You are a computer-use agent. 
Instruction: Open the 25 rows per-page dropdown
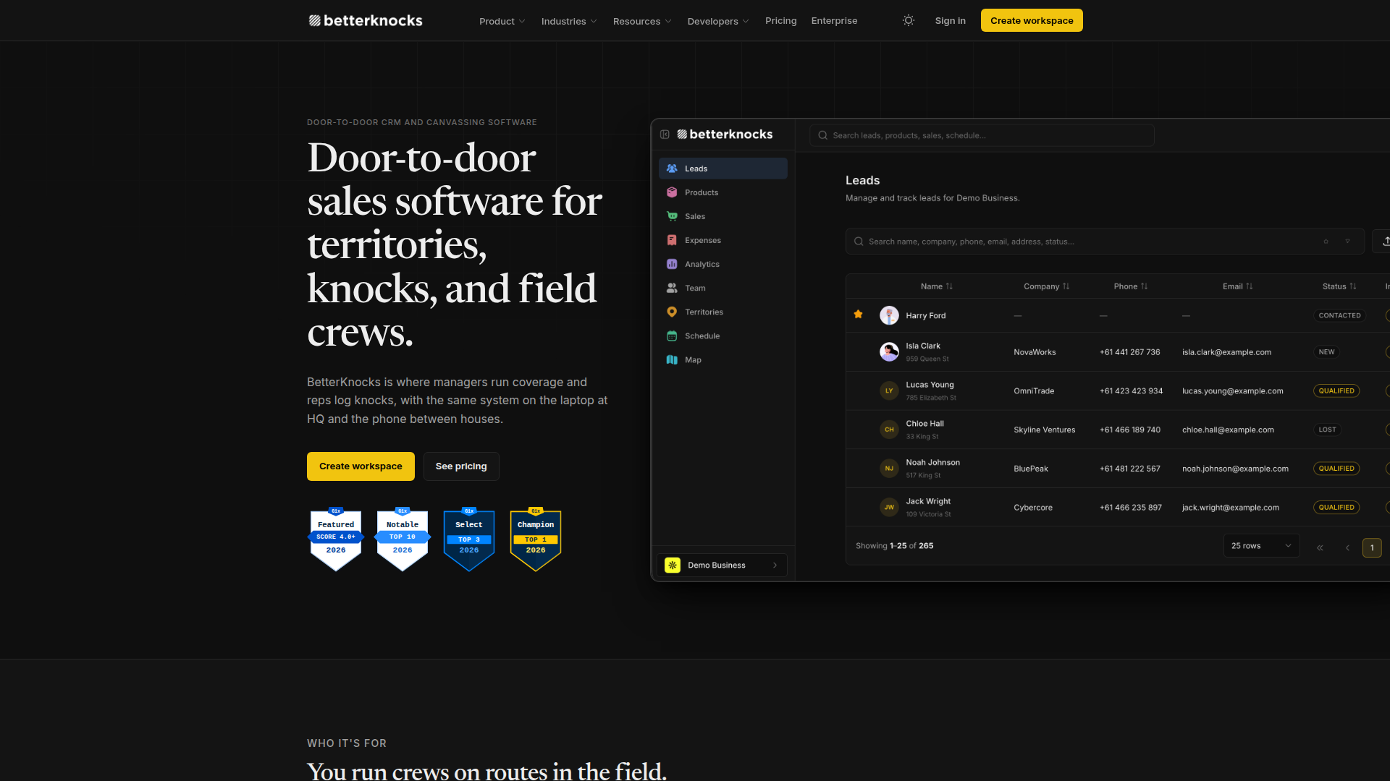click(1261, 546)
